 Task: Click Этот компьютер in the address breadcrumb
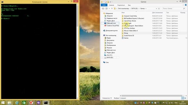tap(123, 8)
